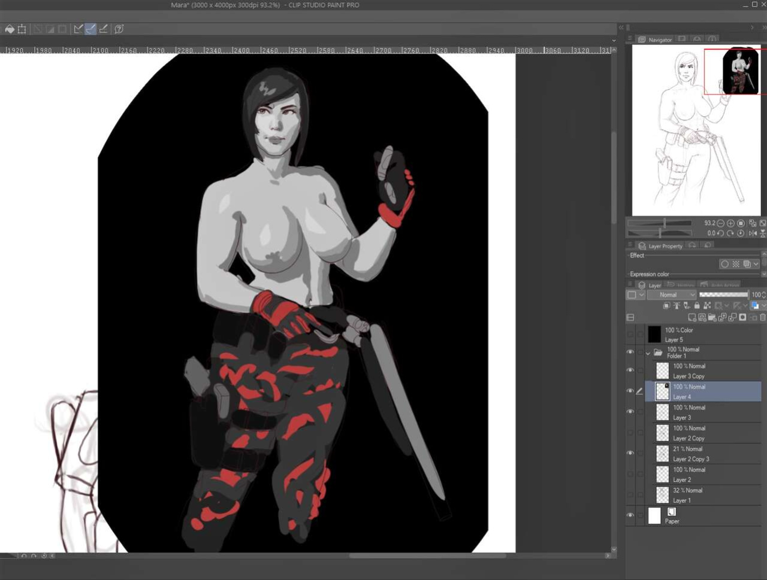767x580 pixels.
Task: Toggle visibility of the Paper layer
Action: (x=630, y=515)
